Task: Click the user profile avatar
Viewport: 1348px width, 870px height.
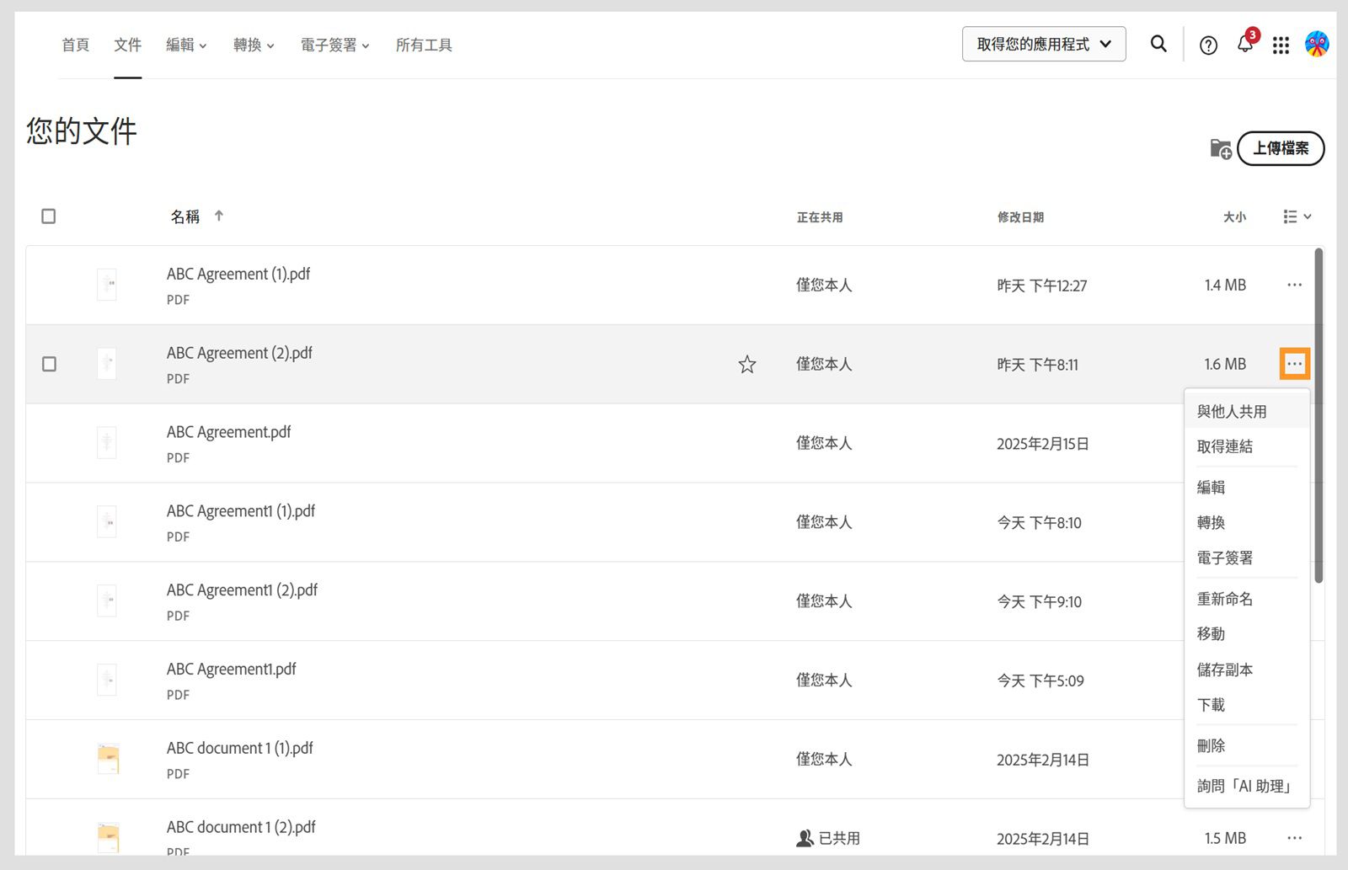Action: 1317,44
